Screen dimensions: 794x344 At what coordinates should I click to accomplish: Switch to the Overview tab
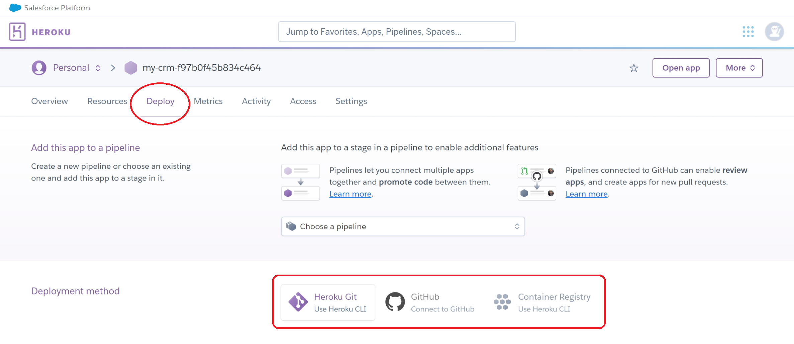click(x=49, y=101)
